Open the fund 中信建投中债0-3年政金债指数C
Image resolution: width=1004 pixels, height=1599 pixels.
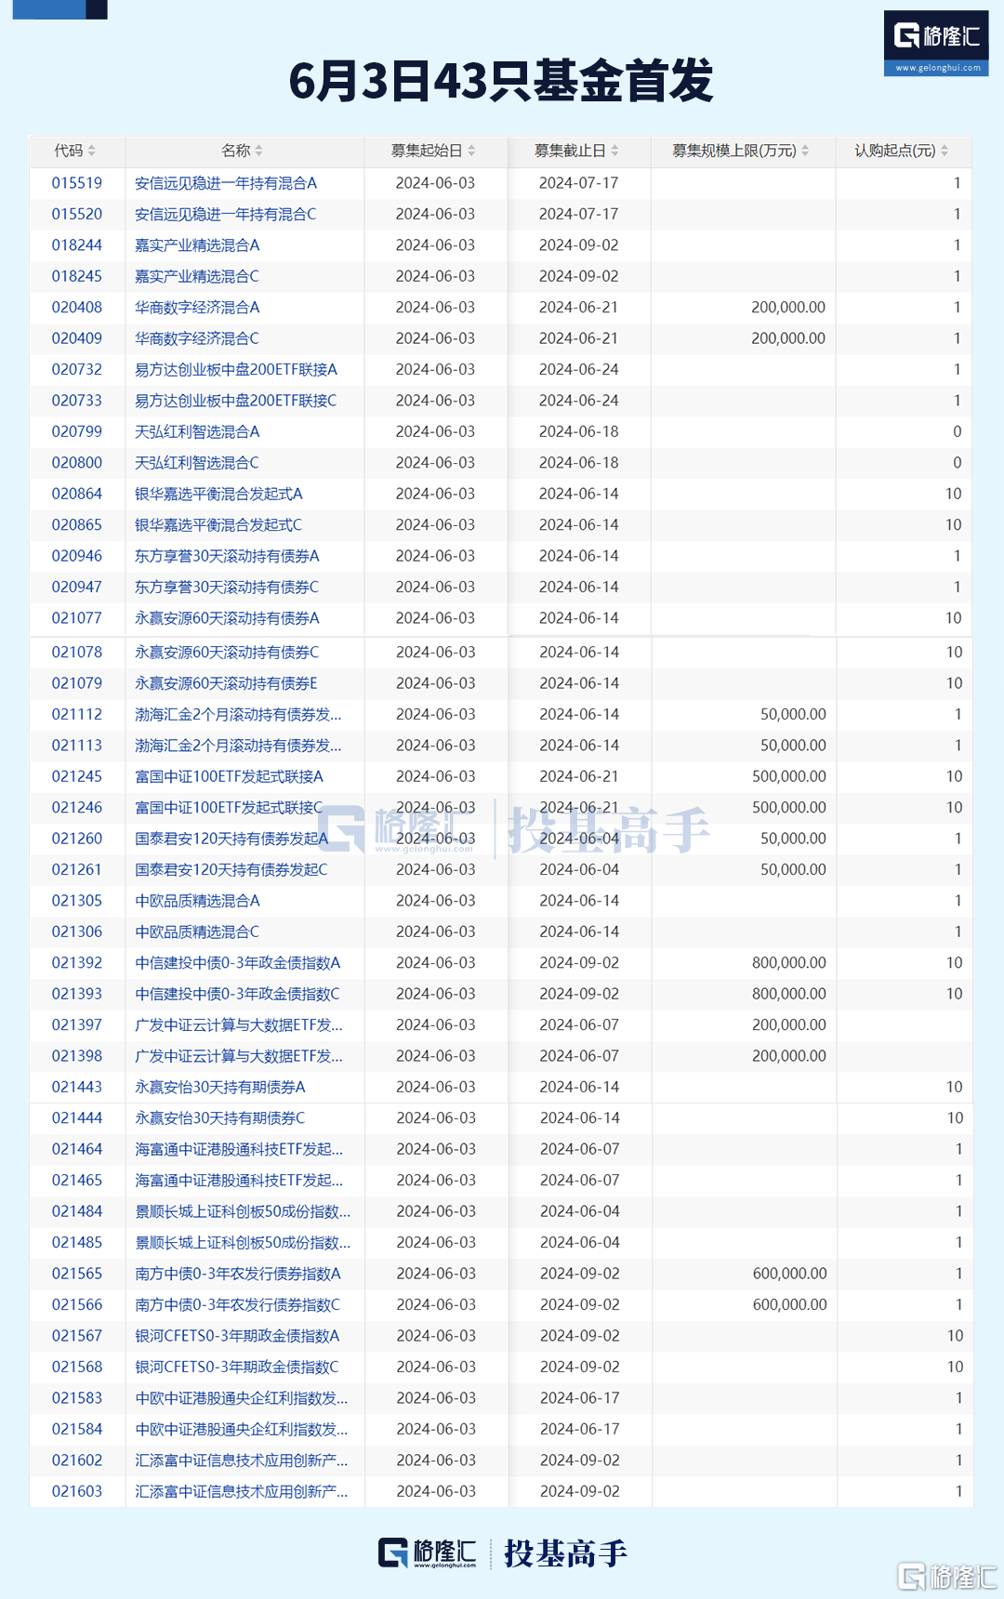pos(238,995)
